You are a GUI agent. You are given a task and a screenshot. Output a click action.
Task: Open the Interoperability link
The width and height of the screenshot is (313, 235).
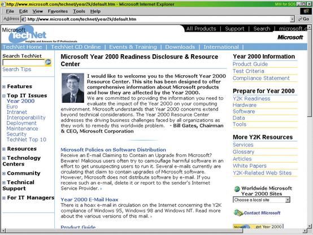pos(26,117)
